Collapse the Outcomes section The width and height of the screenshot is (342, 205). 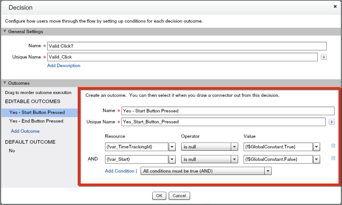(5, 83)
